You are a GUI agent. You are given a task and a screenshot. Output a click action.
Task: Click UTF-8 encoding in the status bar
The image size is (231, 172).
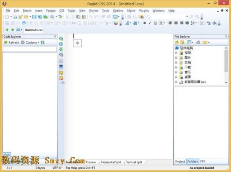coord(57,168)
